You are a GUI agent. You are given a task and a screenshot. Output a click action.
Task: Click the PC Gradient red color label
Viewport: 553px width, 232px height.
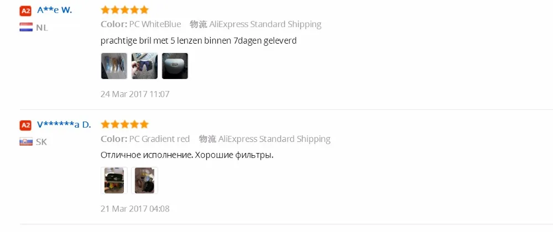[x=159, y=139]
